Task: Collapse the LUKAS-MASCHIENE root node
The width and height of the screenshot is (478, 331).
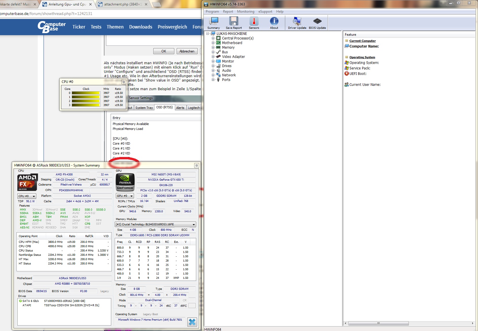Action: (207, 33)
